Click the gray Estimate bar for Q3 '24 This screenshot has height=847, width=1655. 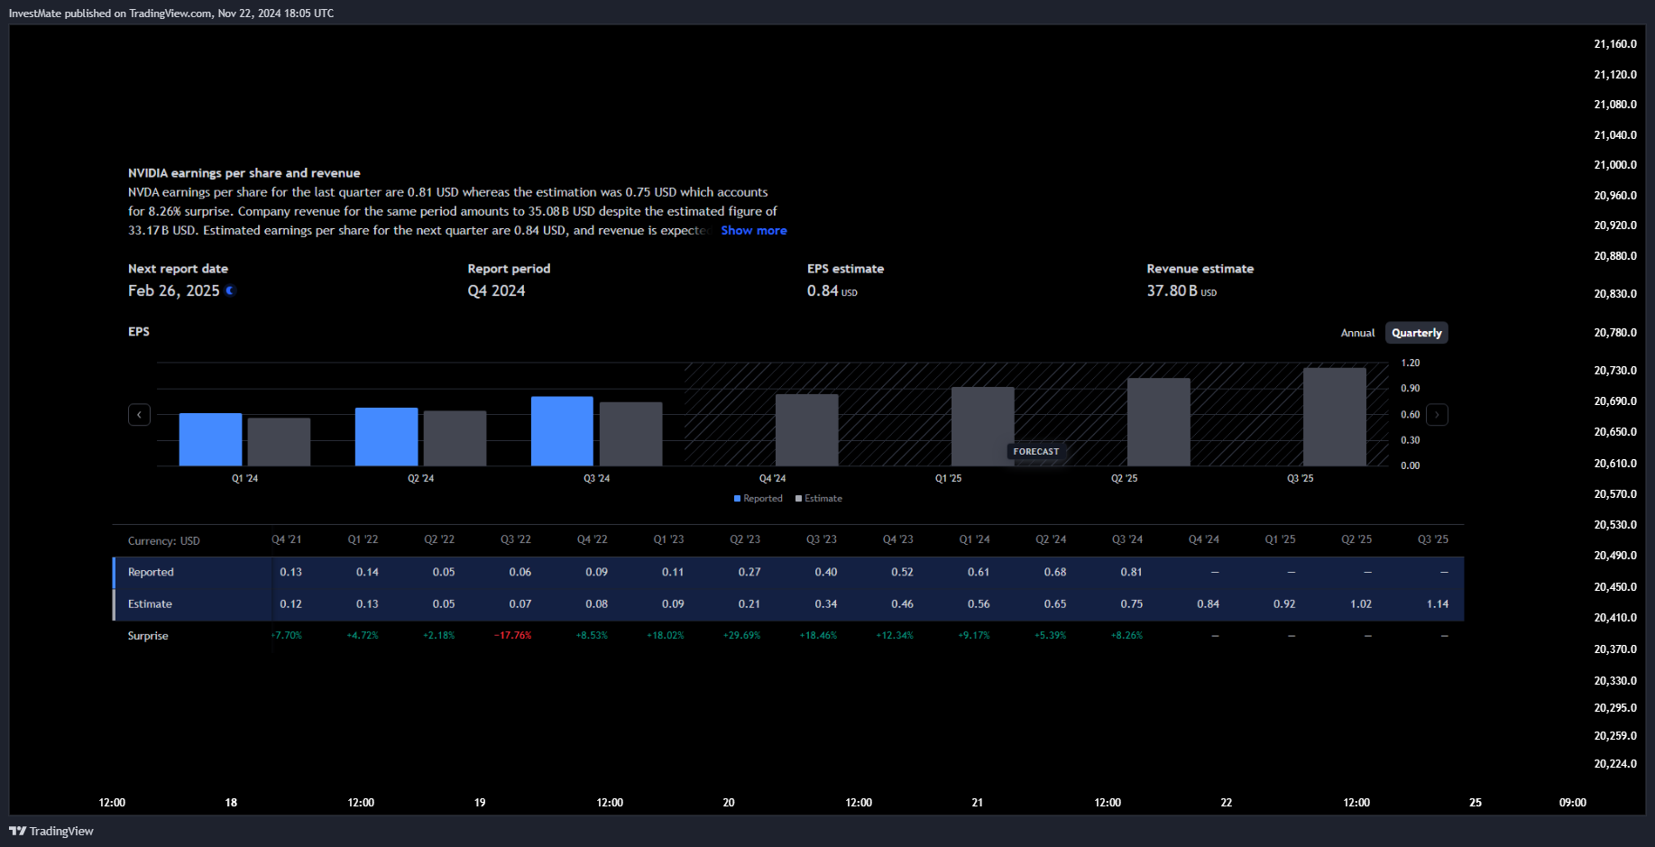(x=630, y=434)
